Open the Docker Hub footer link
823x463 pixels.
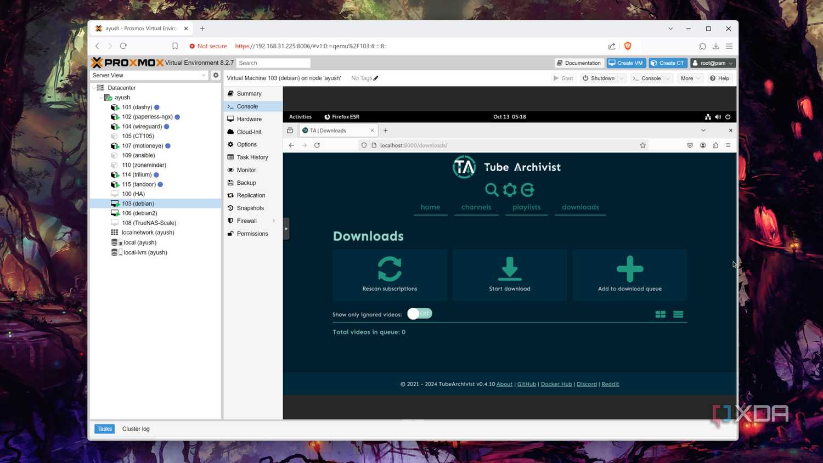pyautogui.click(x=556, y=384)
